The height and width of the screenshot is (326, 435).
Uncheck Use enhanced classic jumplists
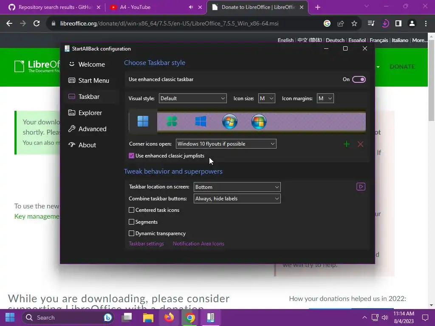click(132, 156)
